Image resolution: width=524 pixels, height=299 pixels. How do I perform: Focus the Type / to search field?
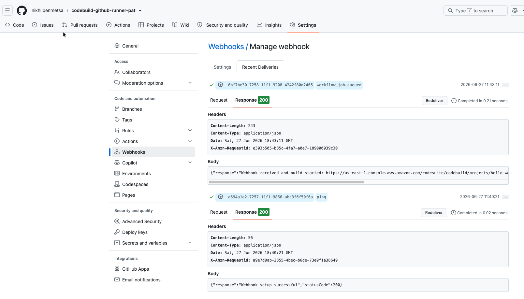475,10
